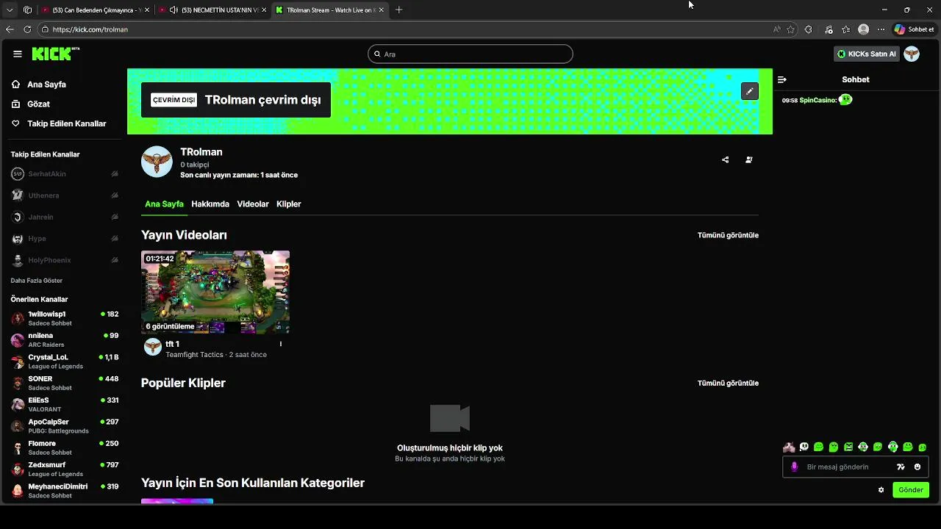
Task: Switch to the Videolar tab
Action: click(x=253, y=204)
